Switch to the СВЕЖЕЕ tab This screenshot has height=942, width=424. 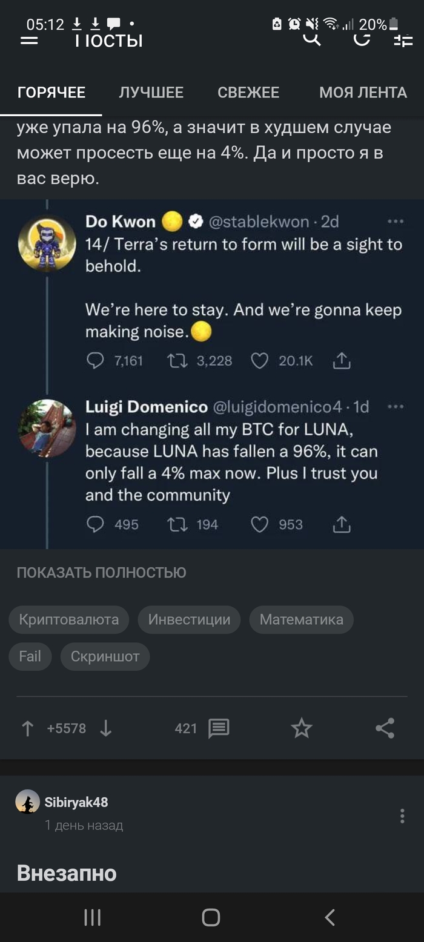248,93
